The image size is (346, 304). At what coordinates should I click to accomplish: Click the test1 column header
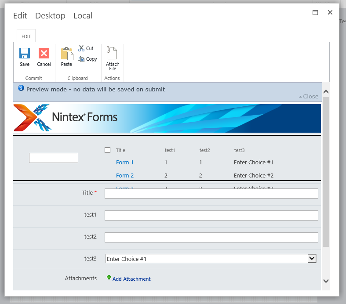[170, 150]
